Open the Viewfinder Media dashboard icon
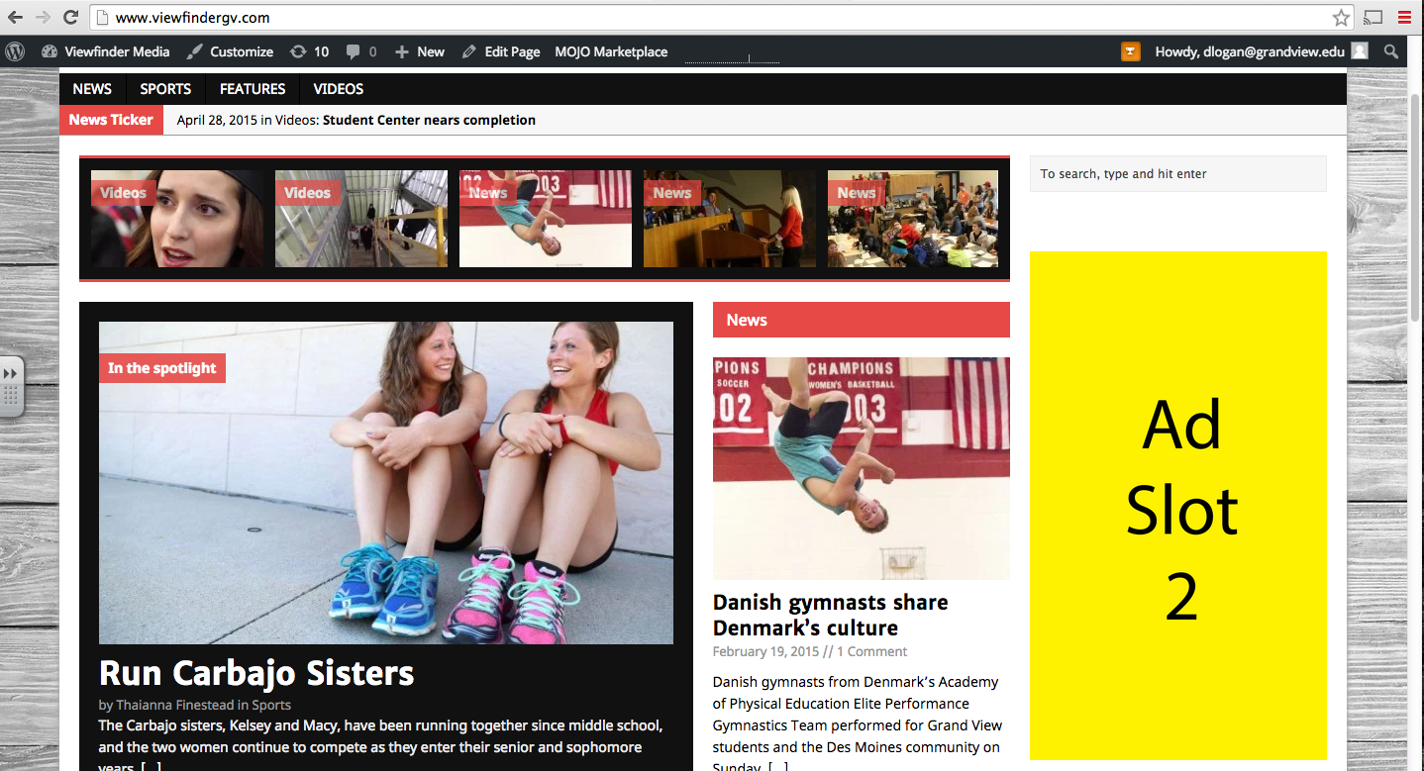The width and height of the screenshot is (1424, 771). coord(50,51)
